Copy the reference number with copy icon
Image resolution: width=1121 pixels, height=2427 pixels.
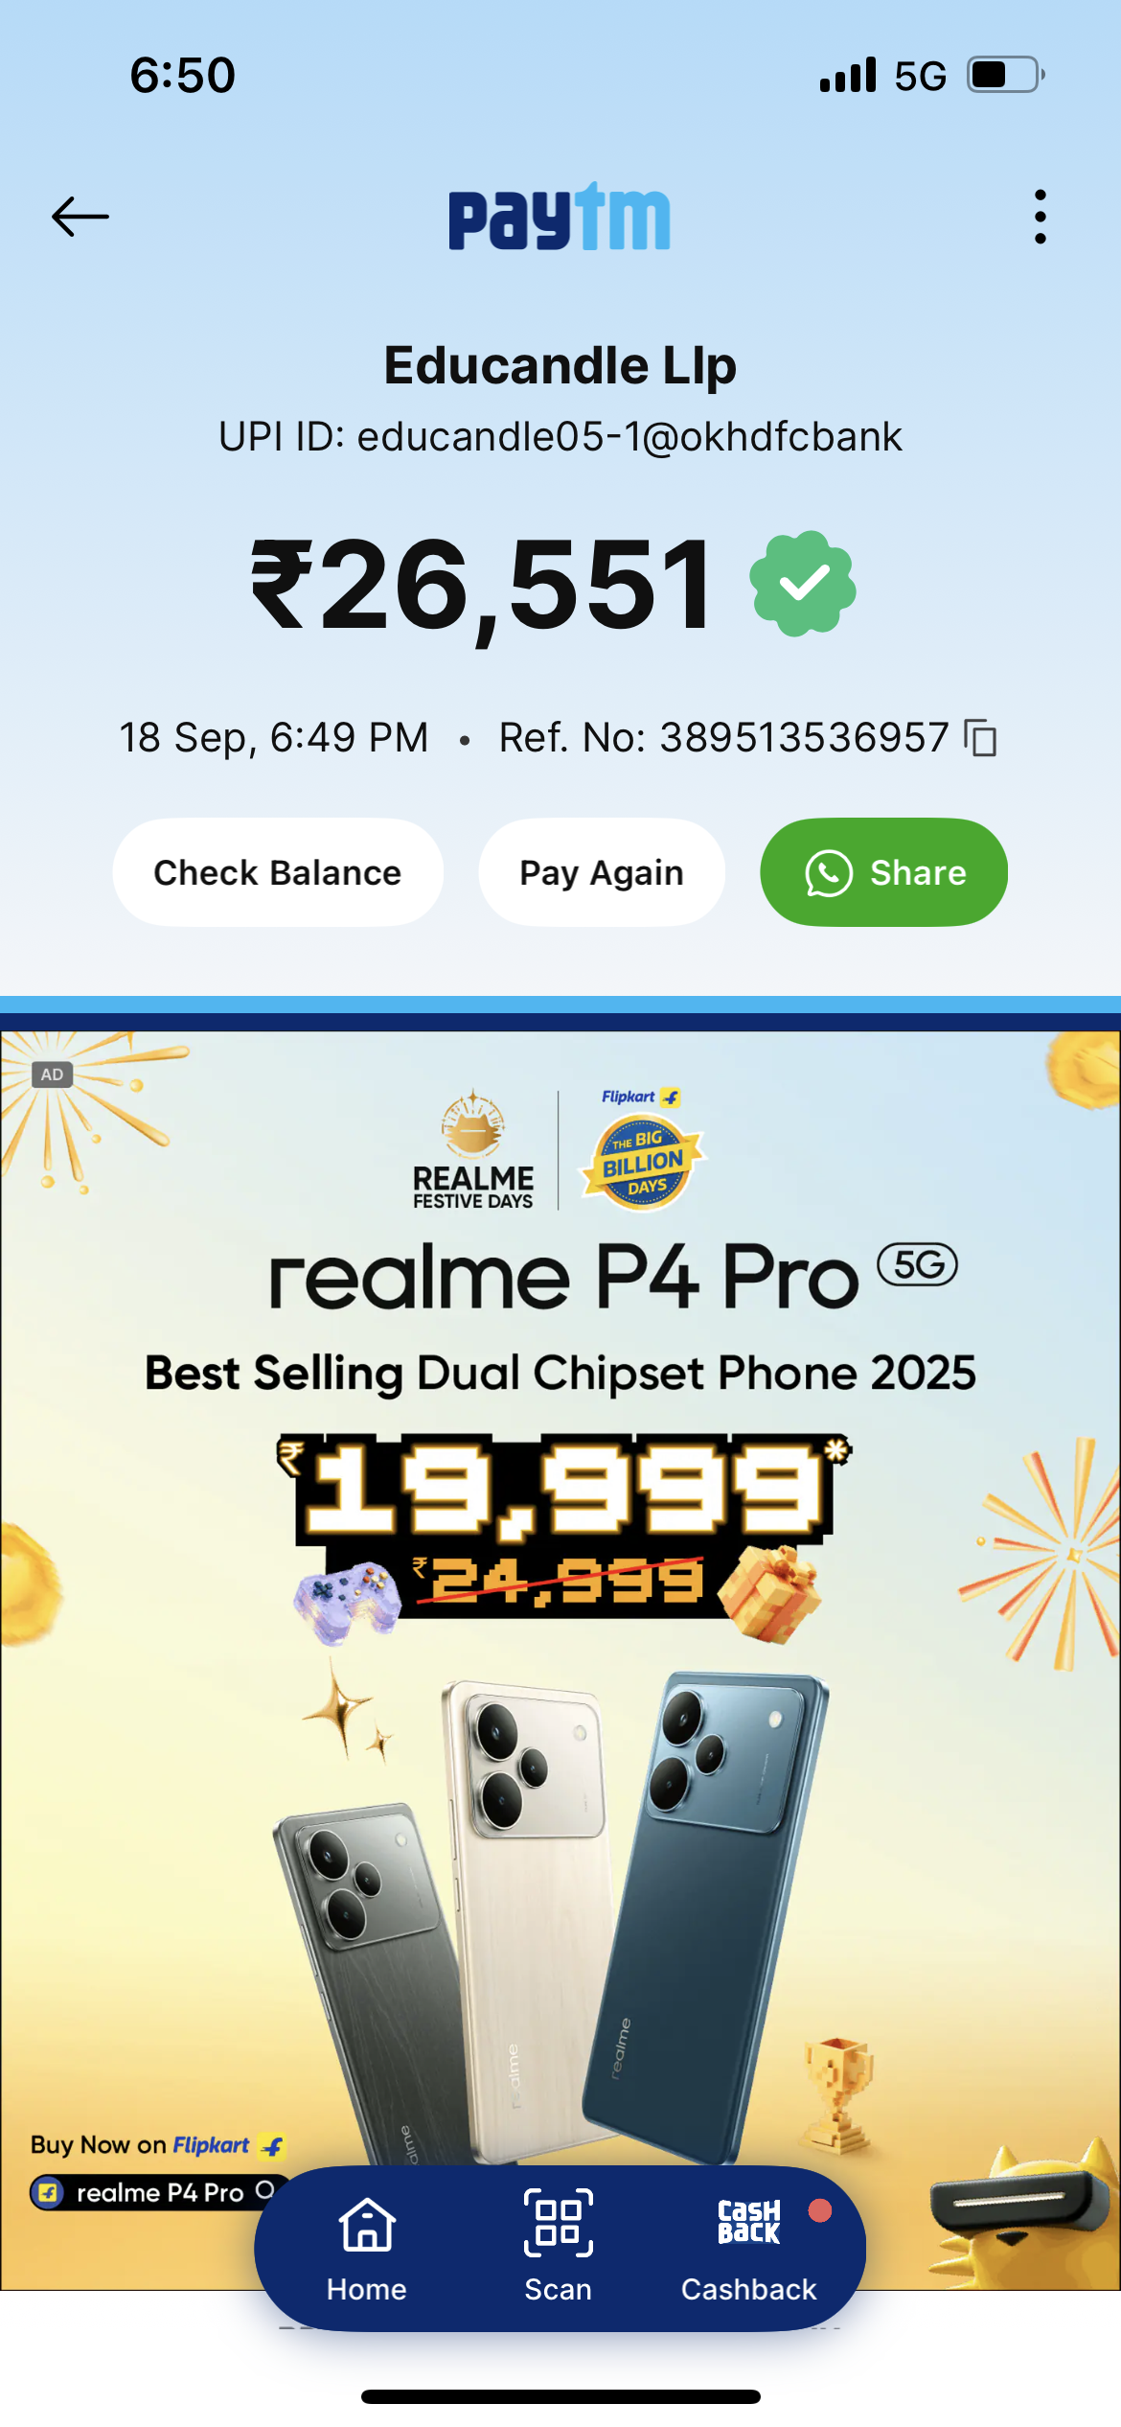click(981, 738)
